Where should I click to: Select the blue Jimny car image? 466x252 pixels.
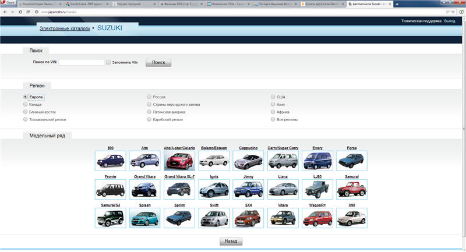point(249,189)
